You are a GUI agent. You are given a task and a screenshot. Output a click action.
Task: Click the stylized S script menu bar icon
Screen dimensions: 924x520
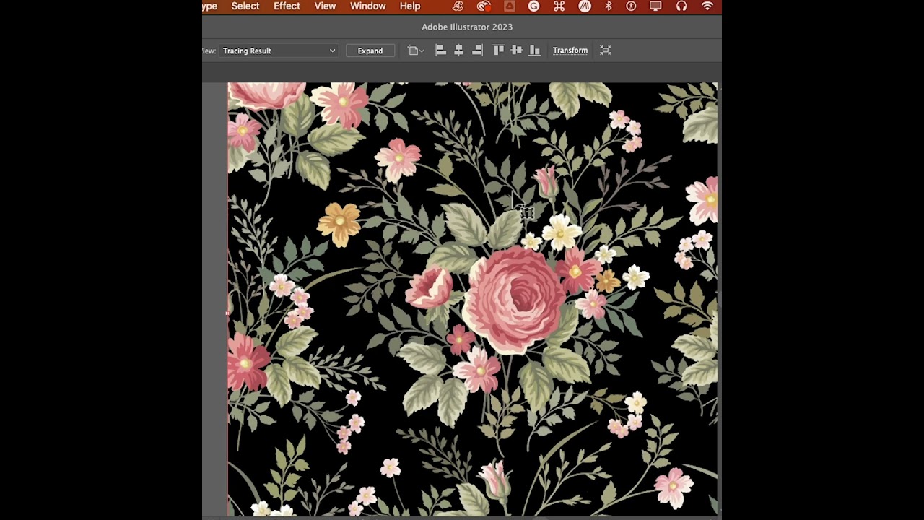(x=458, y=6)
